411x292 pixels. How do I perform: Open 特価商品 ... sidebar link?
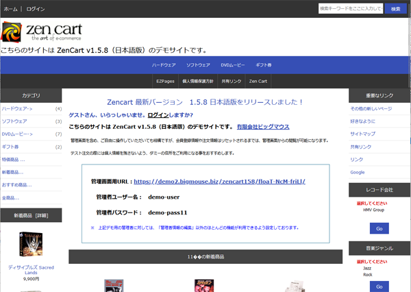(14, 160)
